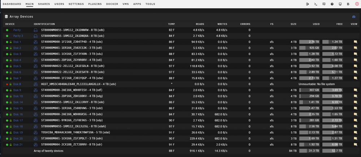Open the Shares tab

point(44,4)
